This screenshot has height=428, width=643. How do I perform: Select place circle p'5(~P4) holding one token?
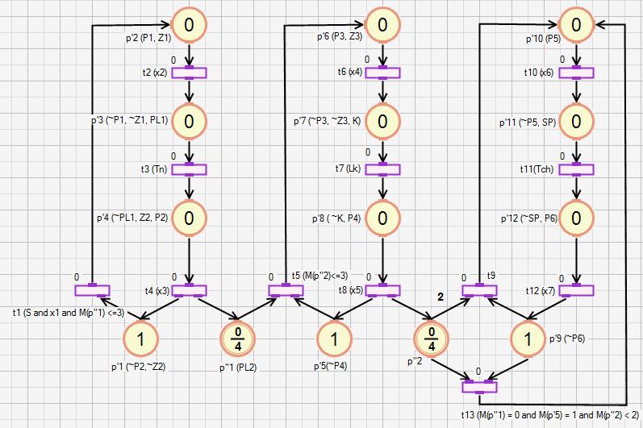334,339
